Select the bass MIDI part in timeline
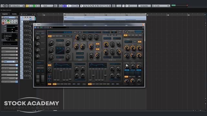The height and width of the screenshot is (116, 207). [105, 18]
